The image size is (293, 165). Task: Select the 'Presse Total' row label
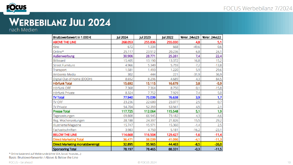(62, 112)
